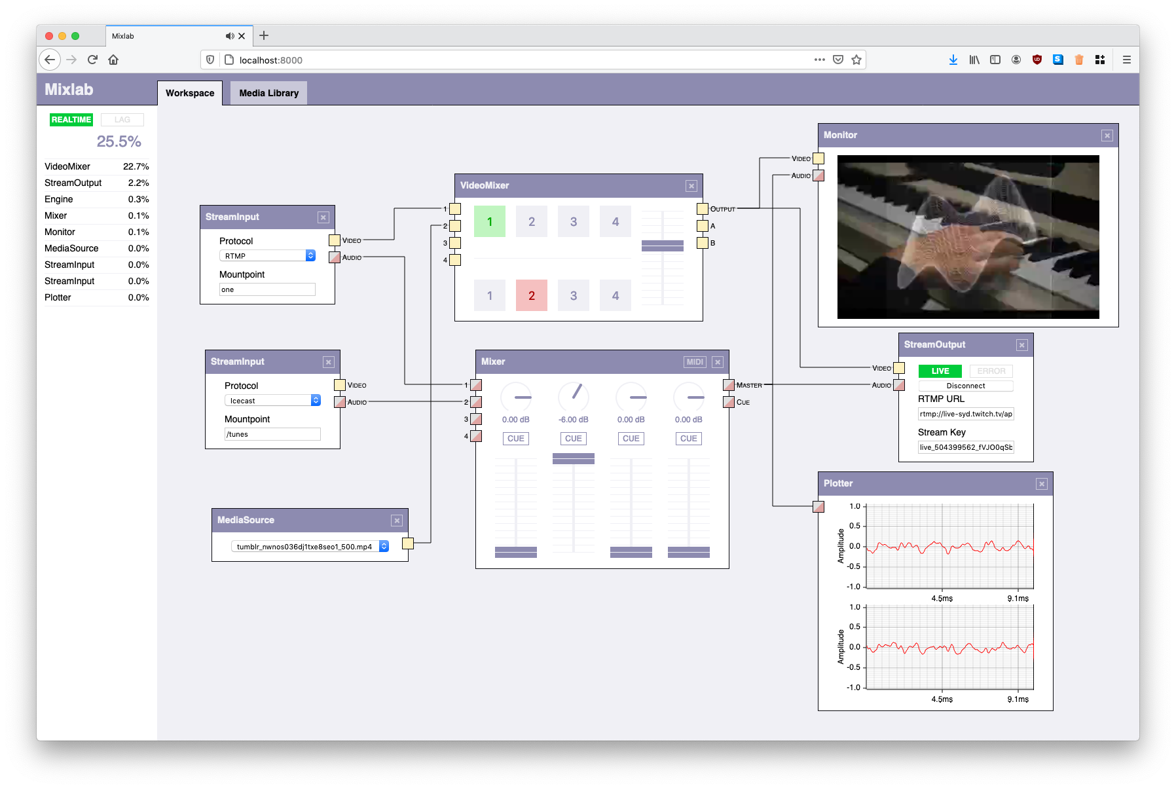This screenshot has width=1176, height=789.
Task: Click the VideoMixer crossfader handle
Action: (663, 246)
